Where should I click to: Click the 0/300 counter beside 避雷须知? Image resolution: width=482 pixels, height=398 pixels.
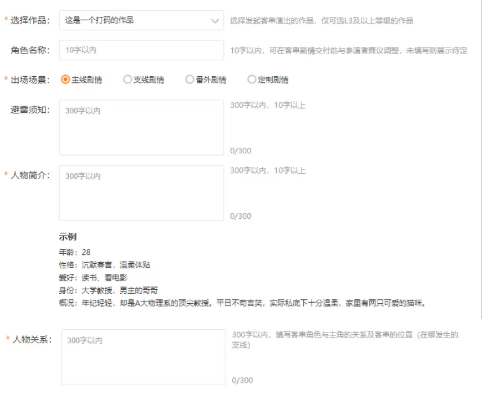coord(241,151)
